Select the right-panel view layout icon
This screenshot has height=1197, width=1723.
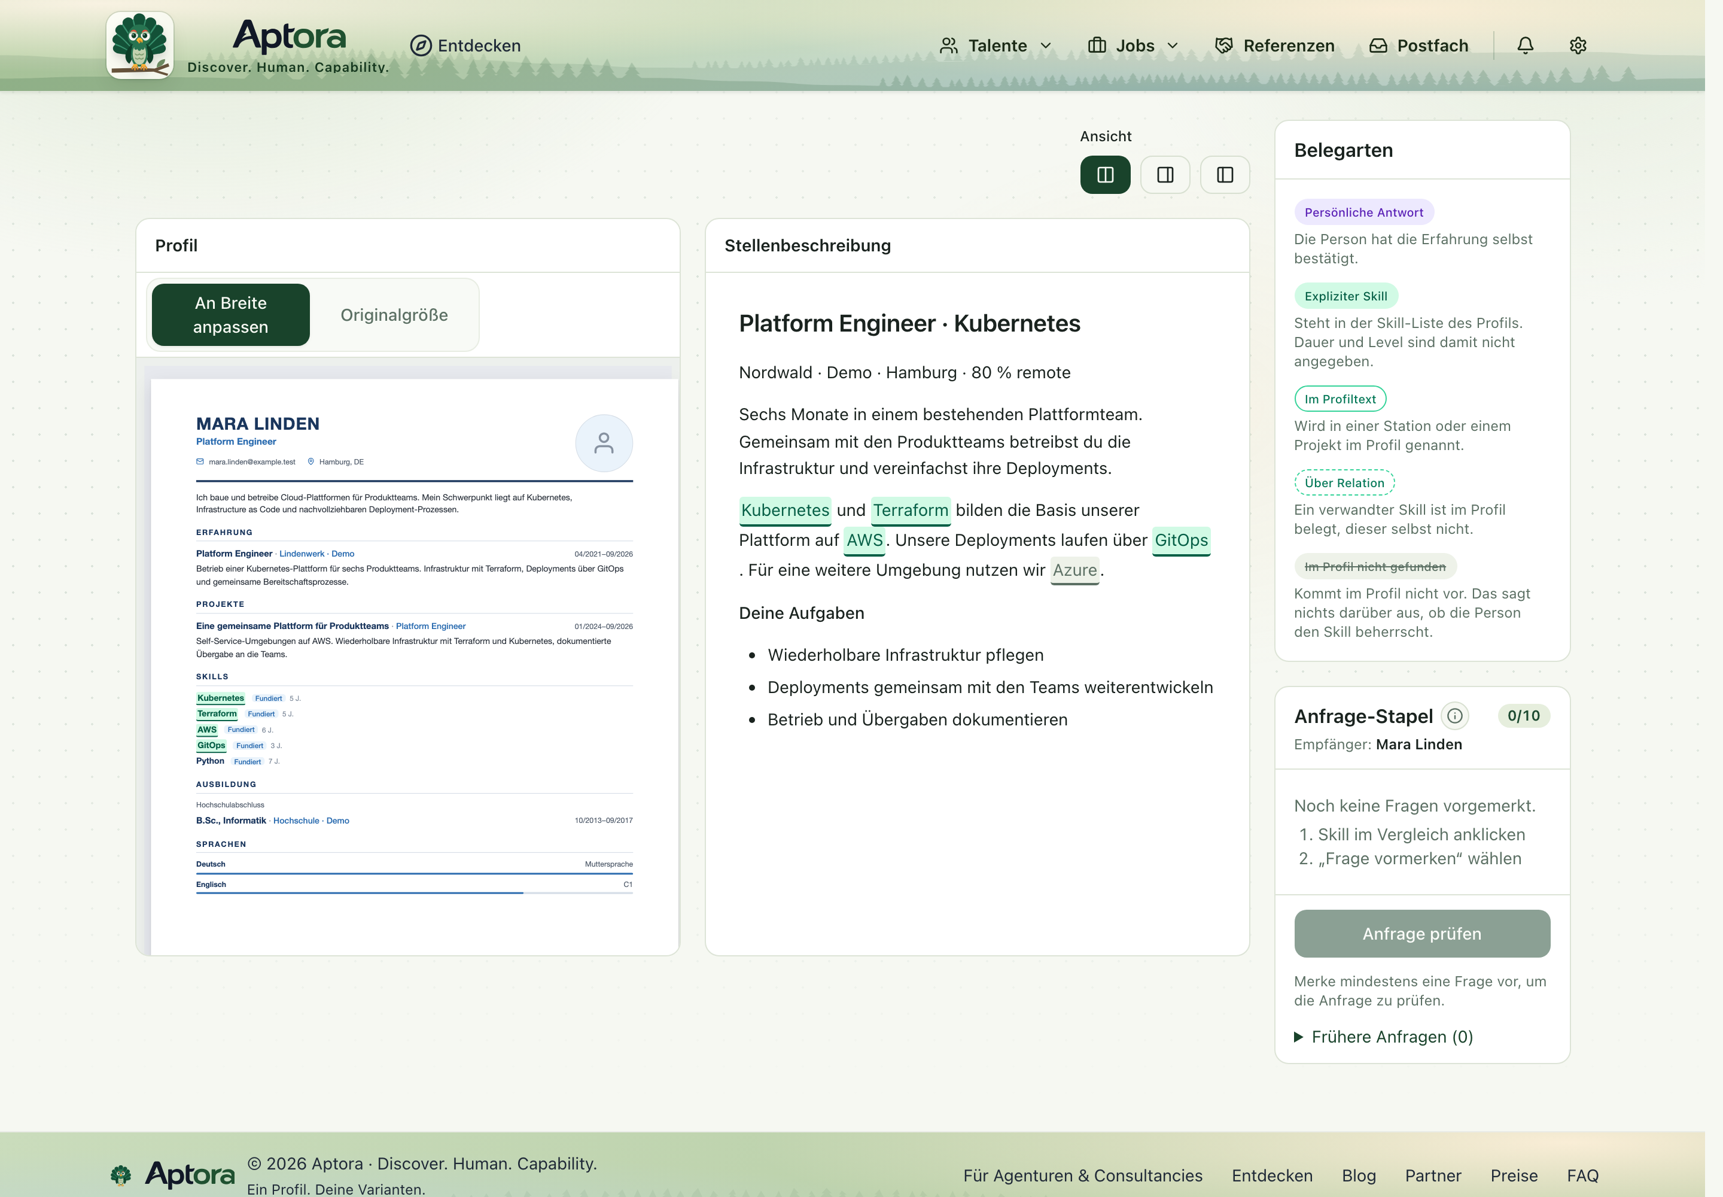1165,175
